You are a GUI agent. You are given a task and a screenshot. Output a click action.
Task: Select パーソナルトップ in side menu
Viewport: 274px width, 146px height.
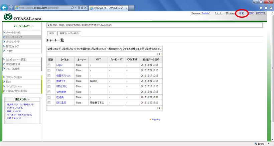click(x=14, y=37)
